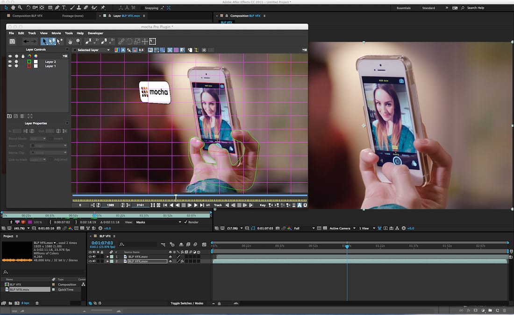Choose the mocha Pan hand tool

pyautogui.click(x=70, y=41)
